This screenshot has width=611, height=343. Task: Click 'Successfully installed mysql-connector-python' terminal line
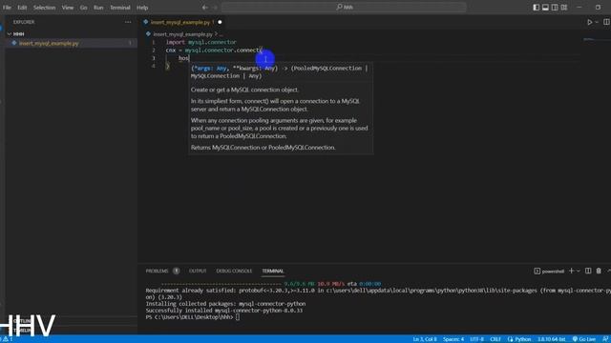224,311
